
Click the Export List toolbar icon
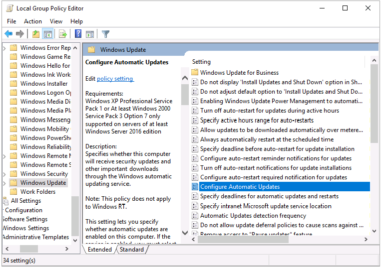63,34
